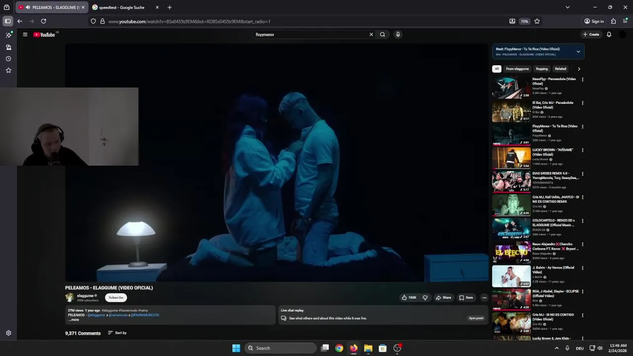
Task: Start voice search with the microphone icon
Action: pyautogui.click(x=398, y=35)
